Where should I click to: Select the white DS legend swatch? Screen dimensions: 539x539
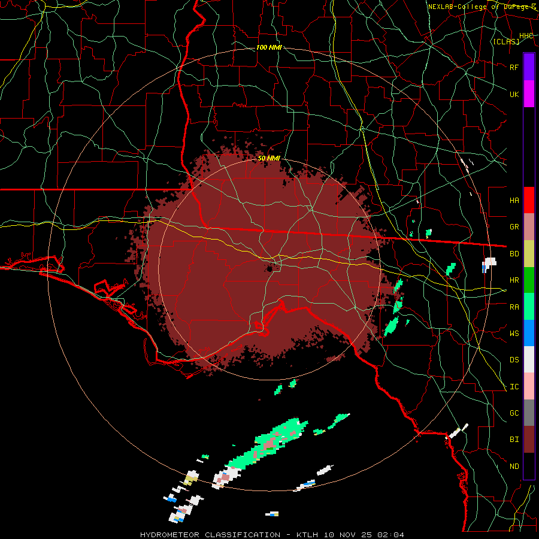tap(529, 359)
